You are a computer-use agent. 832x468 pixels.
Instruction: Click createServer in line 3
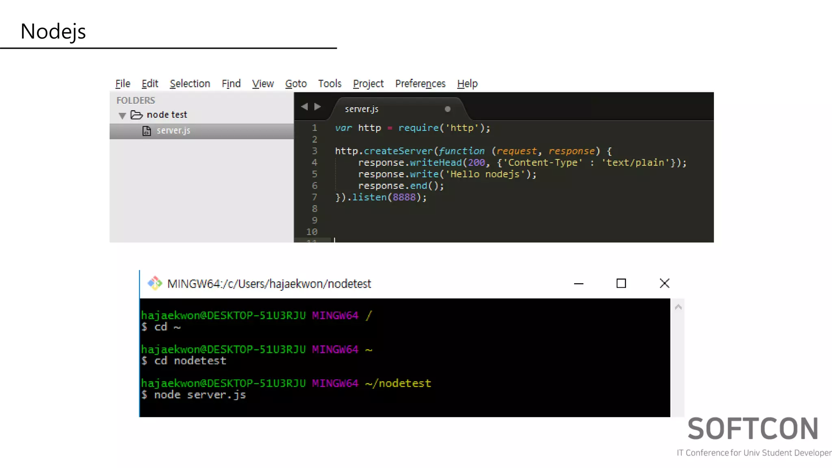click(x=398, y=151)
